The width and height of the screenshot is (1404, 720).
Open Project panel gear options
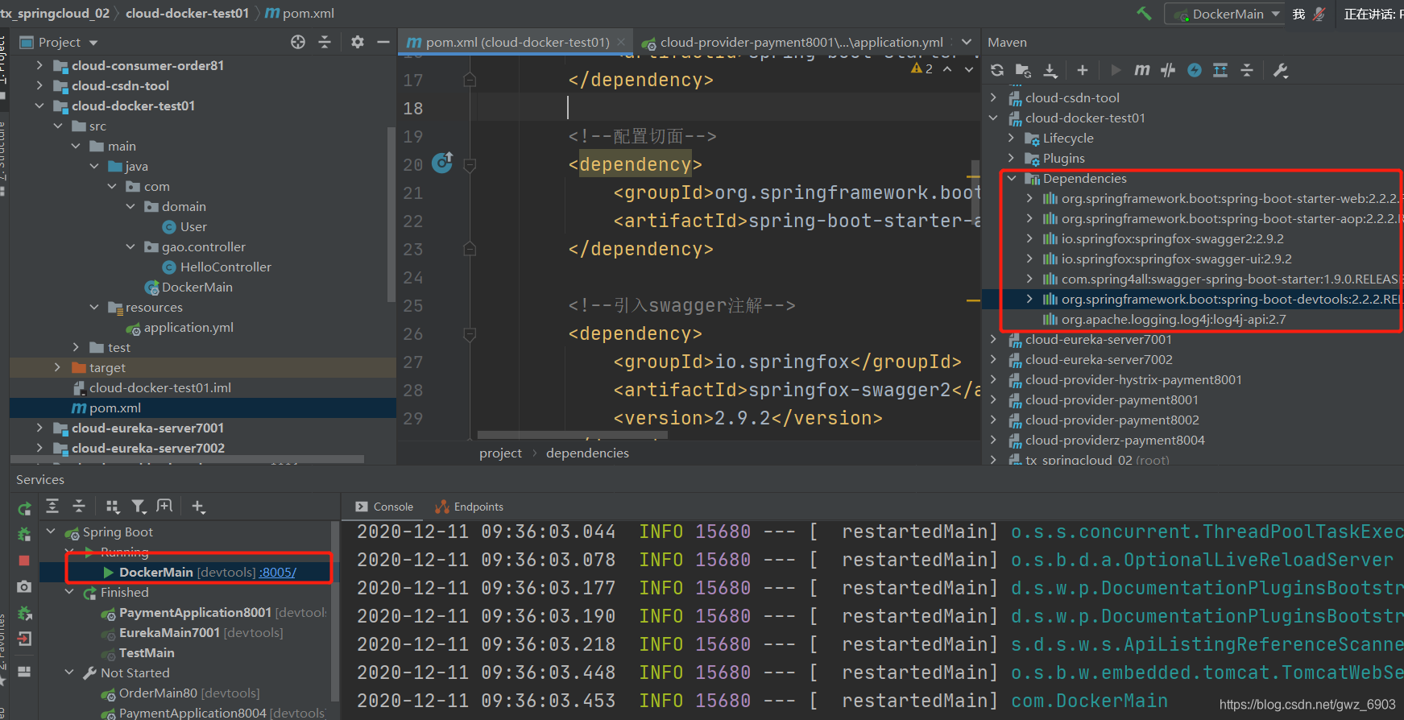(358, 42)
